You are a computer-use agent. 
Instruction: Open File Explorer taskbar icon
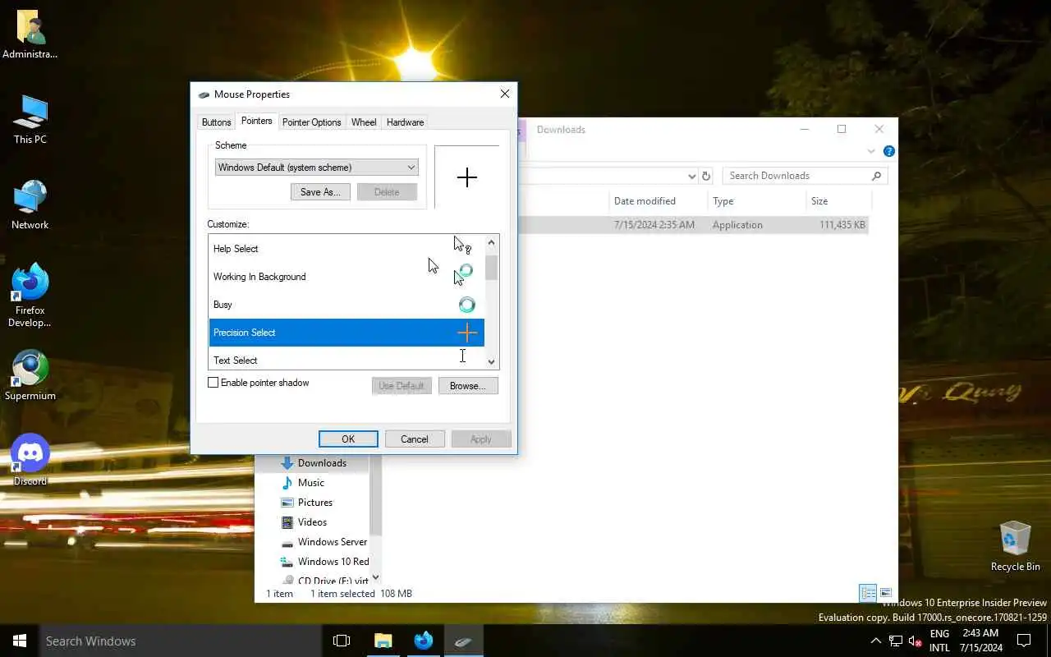pos(383,641)
